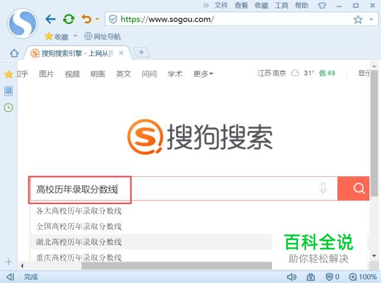The image size is (381, 283).
Task: Click the Sogou browser logo avatar
Action: point(23,24)
